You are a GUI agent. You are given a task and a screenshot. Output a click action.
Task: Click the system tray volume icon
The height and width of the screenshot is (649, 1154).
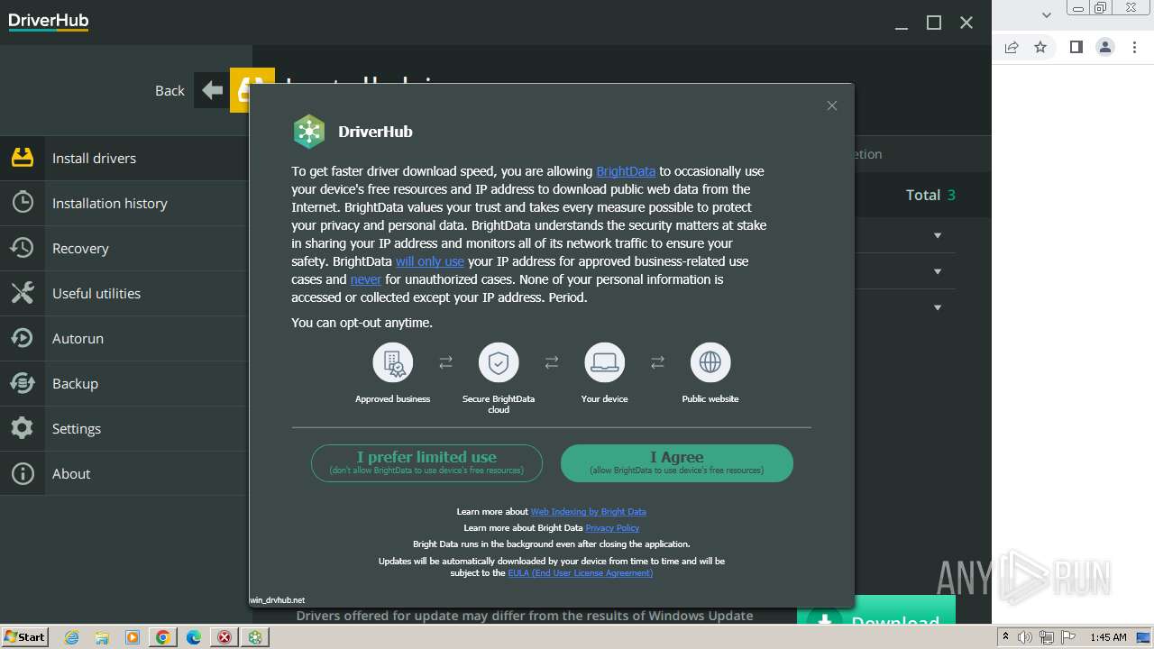click(x=1025, y=637)
